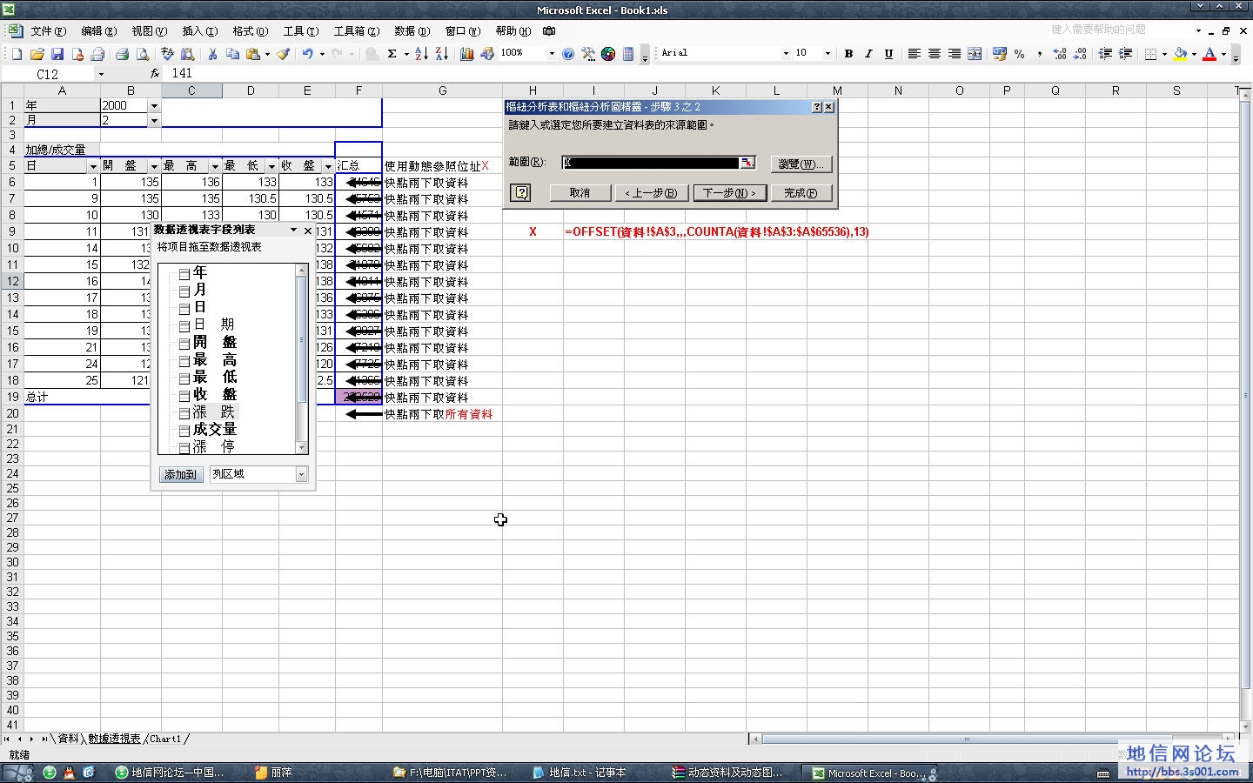Image resolution: width=1253 pixels, height=783 pixels.
Task: Click range selector icon in the range field
Action: [747, 163]
